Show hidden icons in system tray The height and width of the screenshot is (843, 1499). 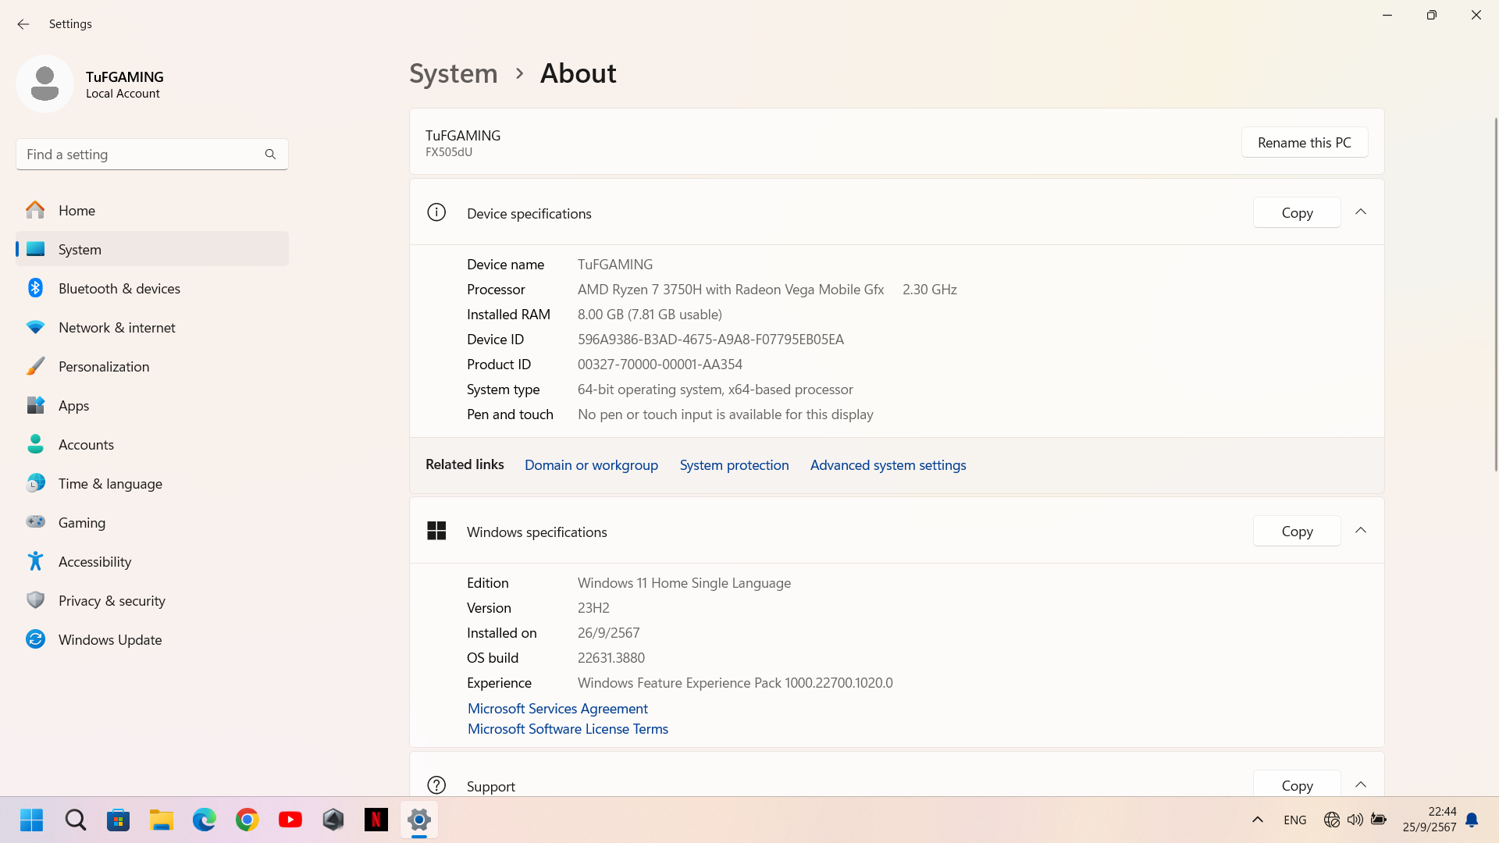click(x=1258, y=820)
